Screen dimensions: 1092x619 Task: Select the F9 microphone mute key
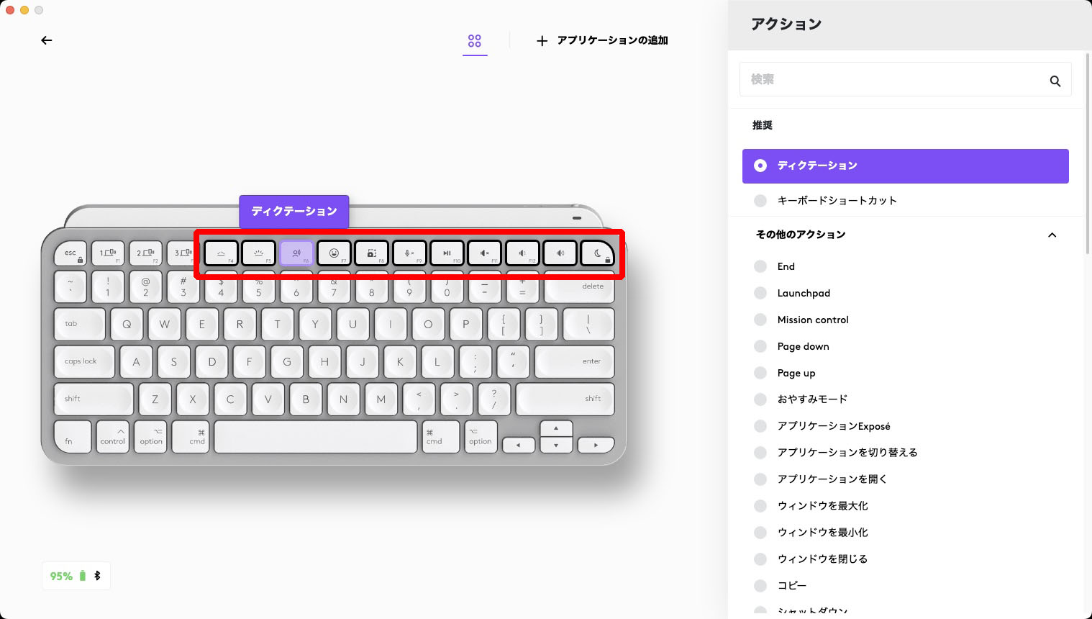(x=409, y=253)
